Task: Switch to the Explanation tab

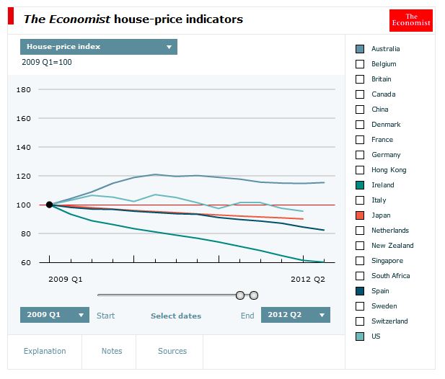Action: pyautogui.click(x=45, y=351)
